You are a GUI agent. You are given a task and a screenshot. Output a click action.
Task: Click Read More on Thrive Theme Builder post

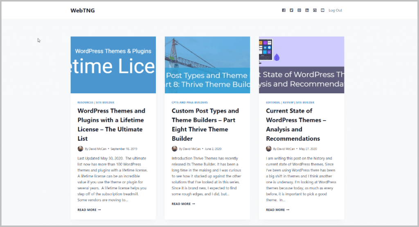tap(183, 204)
